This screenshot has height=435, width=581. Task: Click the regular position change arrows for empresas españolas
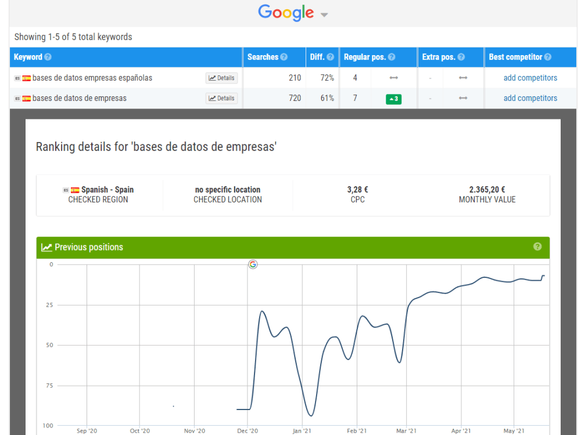coord(393,78)
